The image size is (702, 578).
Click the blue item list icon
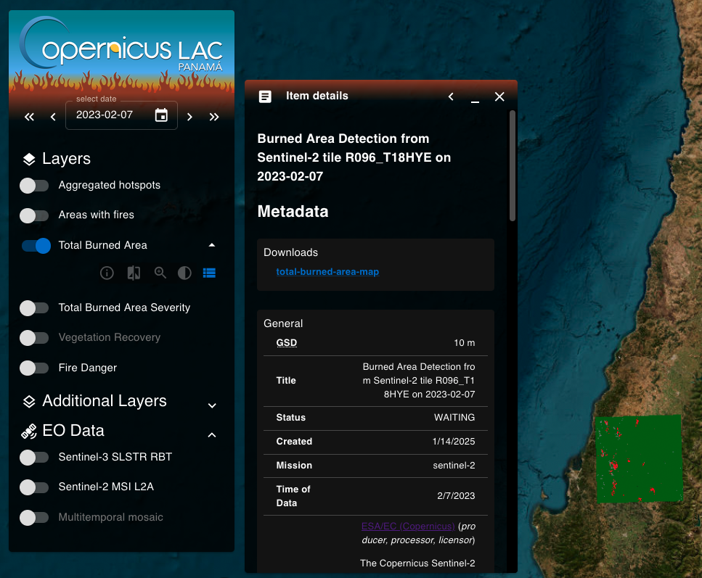click(x=209, y=273)
